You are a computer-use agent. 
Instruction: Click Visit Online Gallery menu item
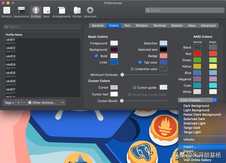pos(202,160)
